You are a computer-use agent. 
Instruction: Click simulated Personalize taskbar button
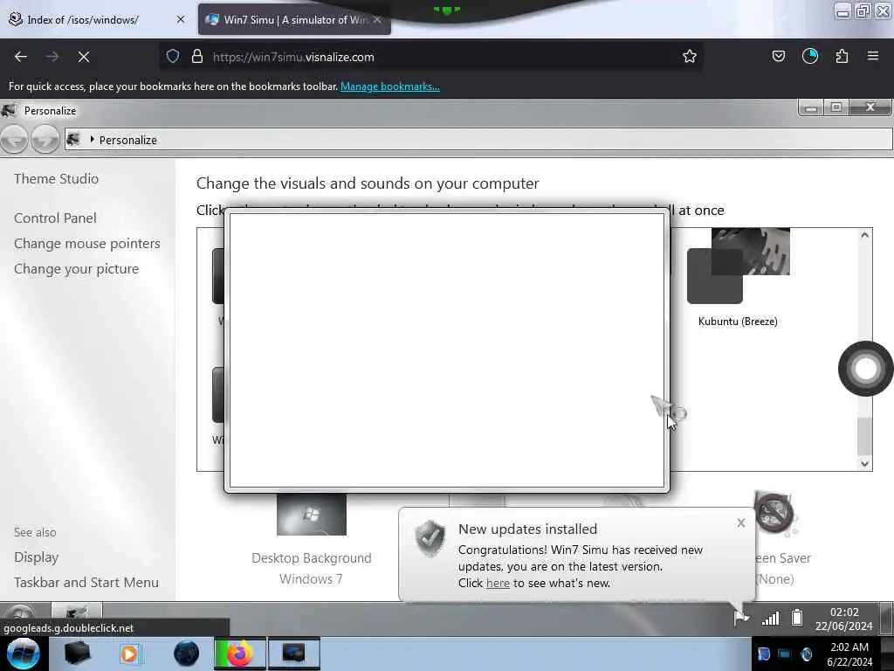pos(77,612)
